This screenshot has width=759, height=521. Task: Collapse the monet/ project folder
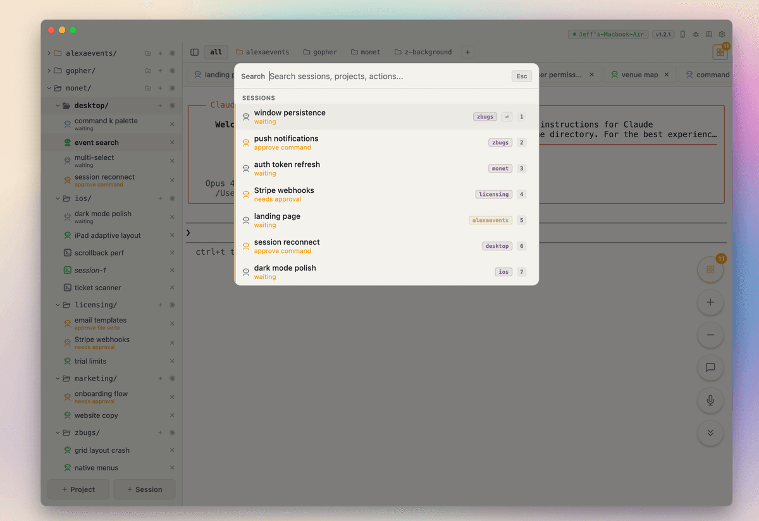click(49, 88)
